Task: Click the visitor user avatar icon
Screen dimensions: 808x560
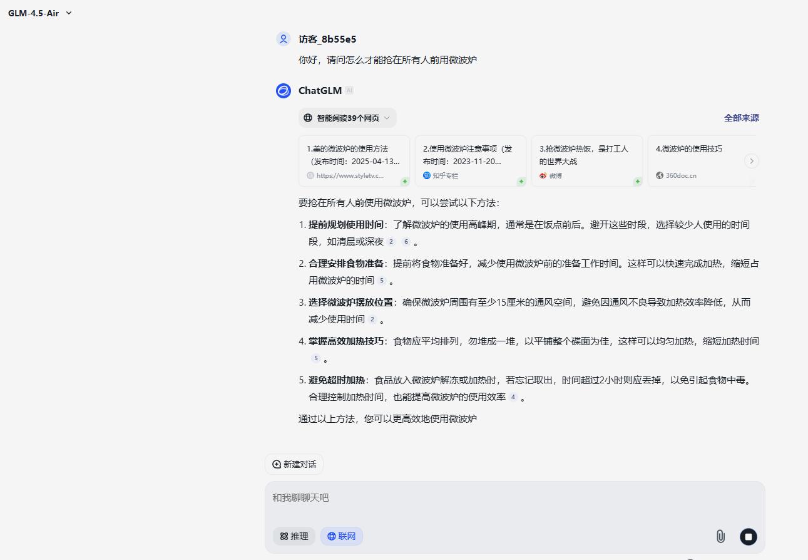Action: click(x=284, y=39)
